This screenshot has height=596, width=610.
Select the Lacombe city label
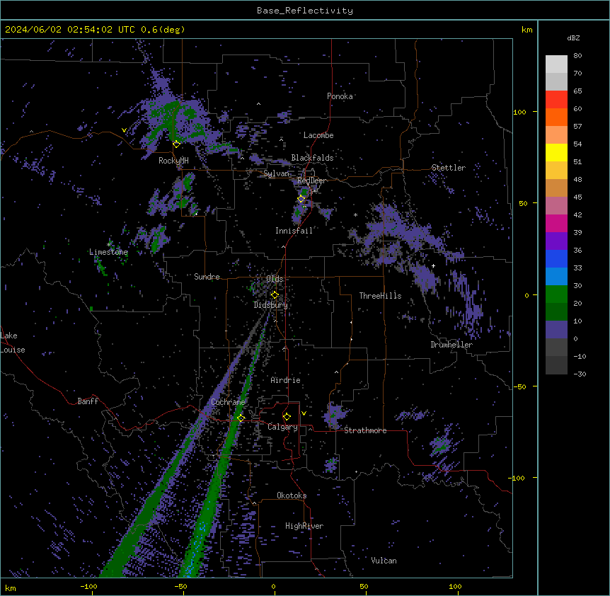[318, 135]
